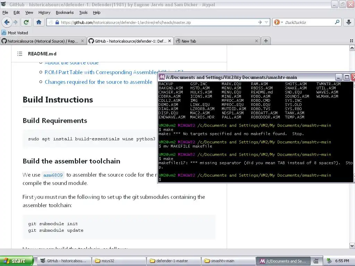Click the MinTTY terminal title icon
355x266 pixels.
click(162, 77)
